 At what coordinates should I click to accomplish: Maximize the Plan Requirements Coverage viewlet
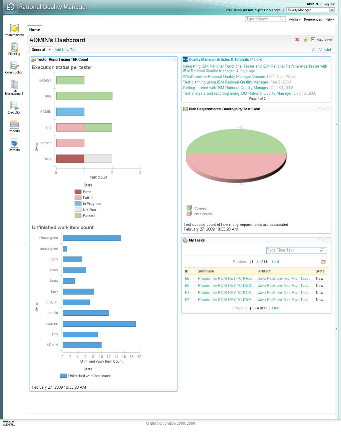pyautogui.click(x=328, y=109)
